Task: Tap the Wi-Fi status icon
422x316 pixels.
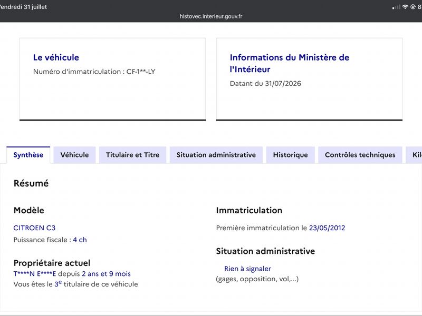Action: (405, 7)
